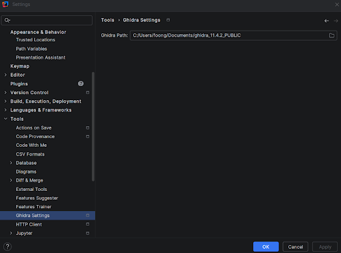This screenshot has width=341, height=253.
Task: Click the Tools breadcrumb link
Action: coord(107,20)
